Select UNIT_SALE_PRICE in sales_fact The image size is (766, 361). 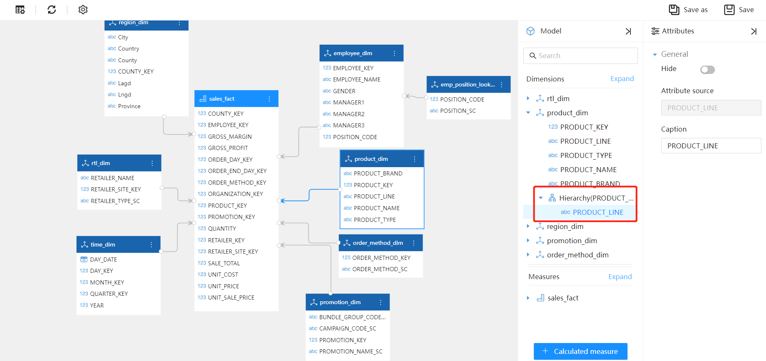(x=231, y=297)
